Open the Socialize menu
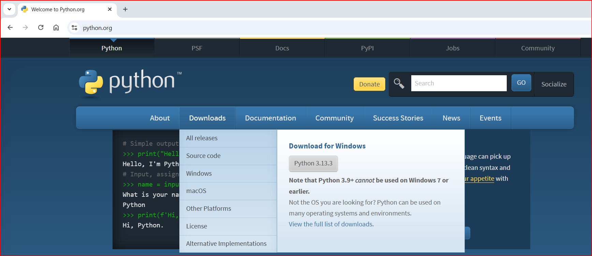 554,84
